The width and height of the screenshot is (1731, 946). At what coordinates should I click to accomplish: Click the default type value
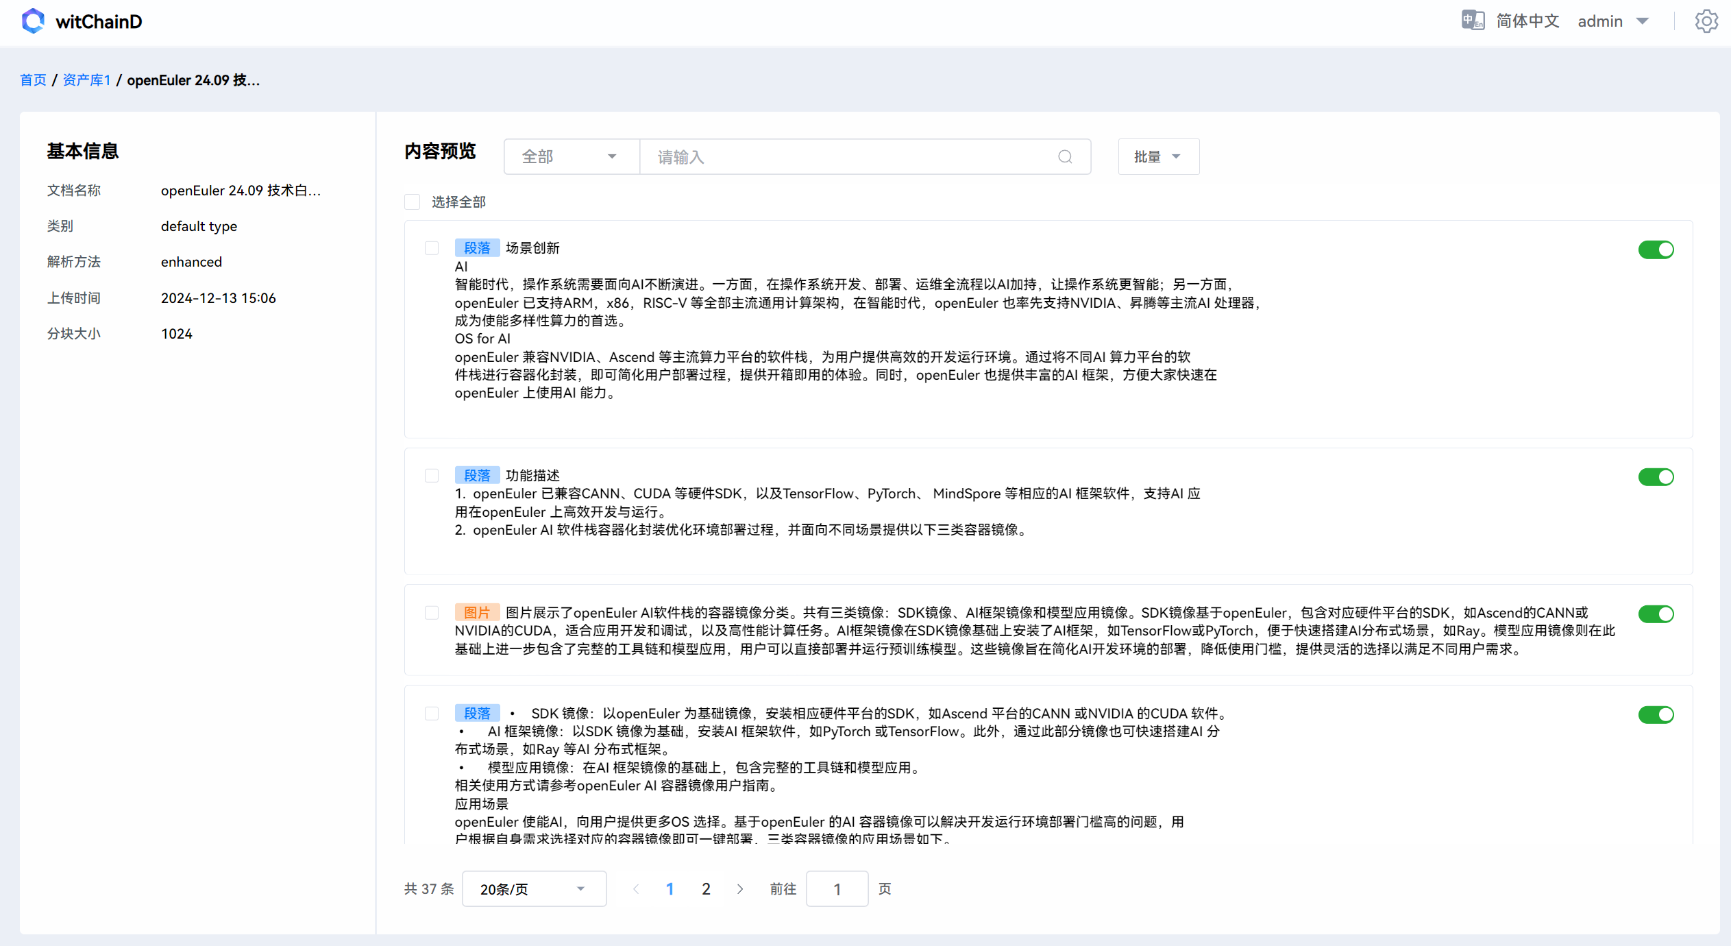pyautogui.click(x=199, y=226)
